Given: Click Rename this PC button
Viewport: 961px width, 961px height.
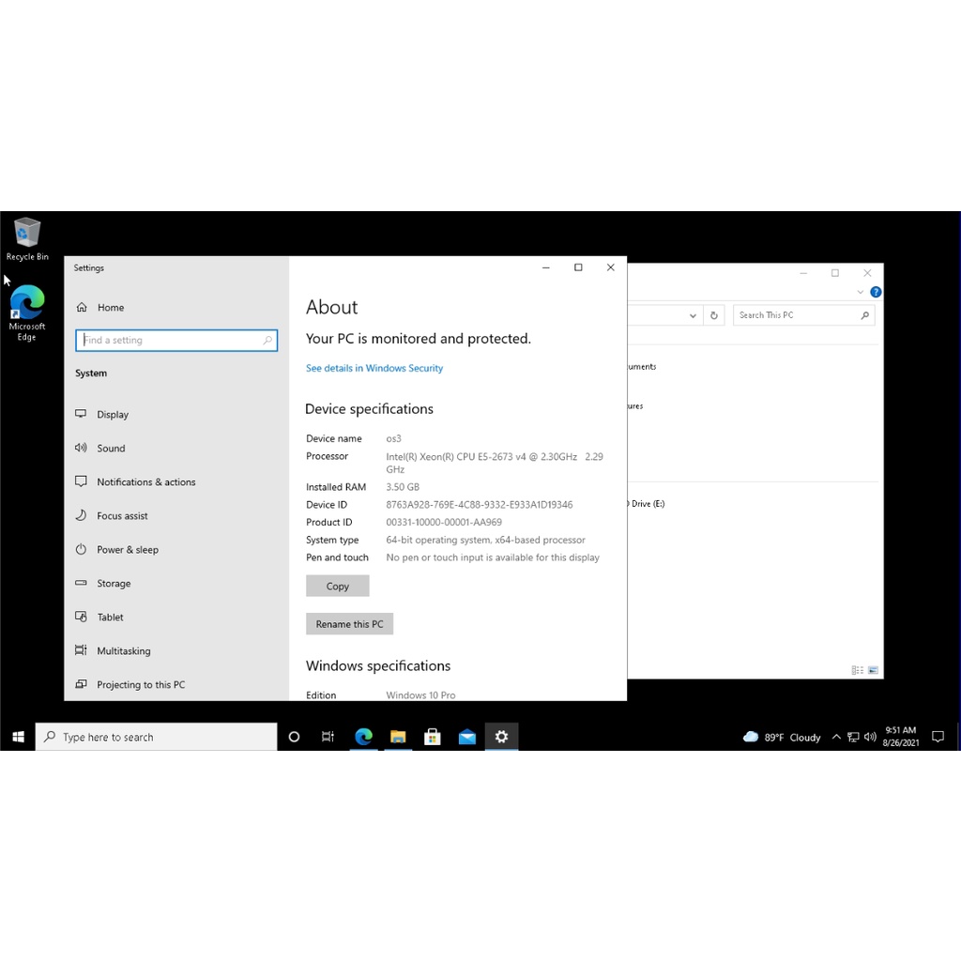Looking at the screenshot, I should coord(349,624).
